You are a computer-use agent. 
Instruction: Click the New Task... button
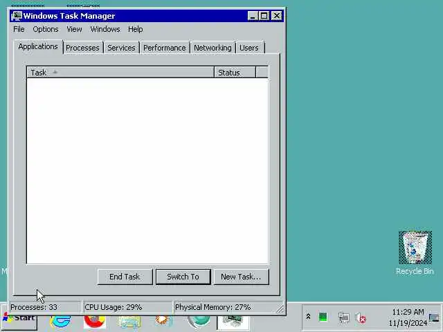[x=241, y=277]
